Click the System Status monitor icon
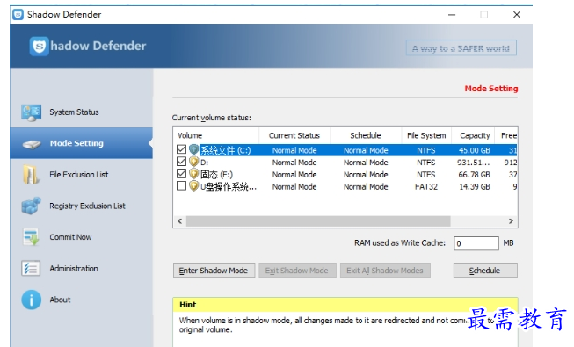Image resolution: width=574 pixels, height=347 pixels. pos(31,112)
